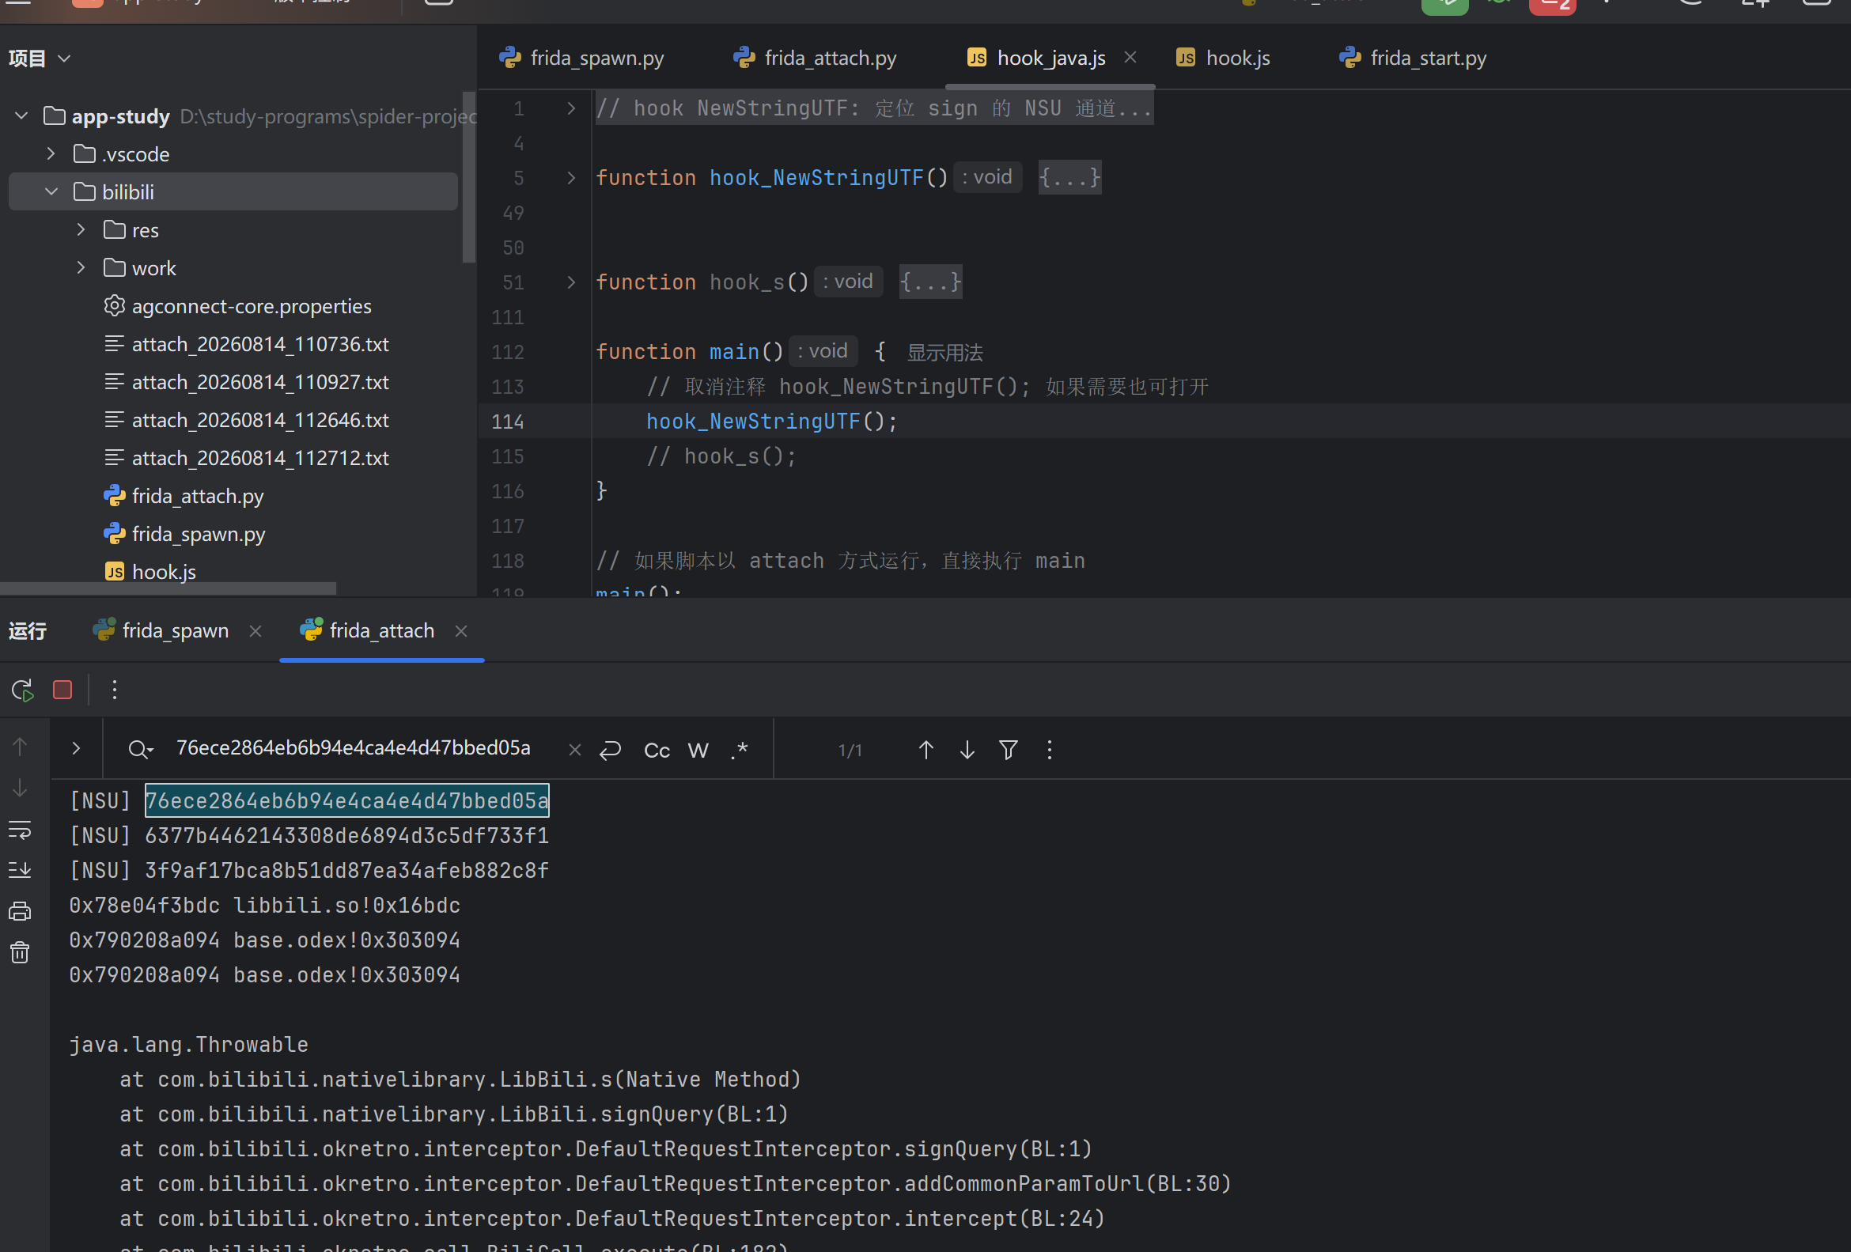Expand the .vscode folder

(51, 153)
